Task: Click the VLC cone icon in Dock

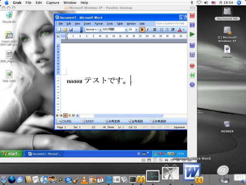Action: coord(84,180)
